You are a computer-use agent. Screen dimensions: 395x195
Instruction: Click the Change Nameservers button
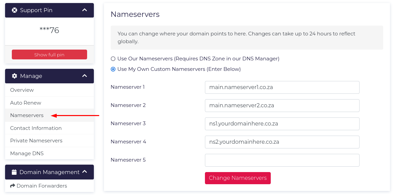pos(238,178)
